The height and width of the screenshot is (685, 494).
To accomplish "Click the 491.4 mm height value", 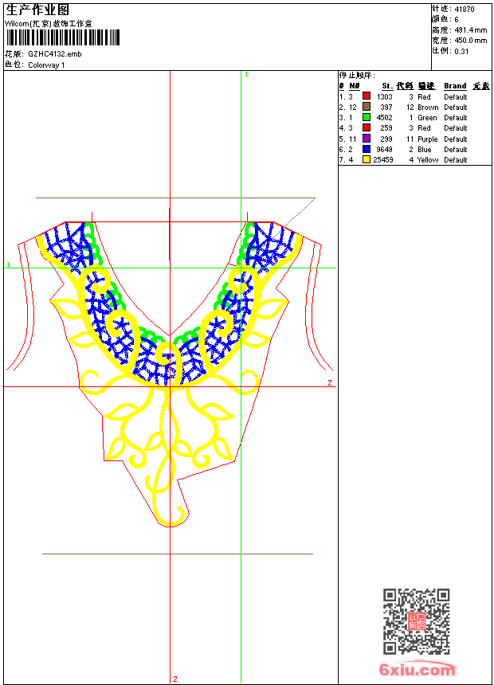I will [x=469, y=29].
